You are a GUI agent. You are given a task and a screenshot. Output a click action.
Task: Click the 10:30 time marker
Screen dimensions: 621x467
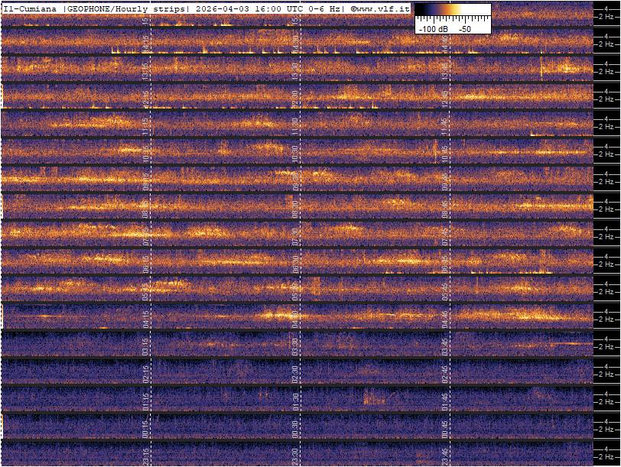click(296, 152)
